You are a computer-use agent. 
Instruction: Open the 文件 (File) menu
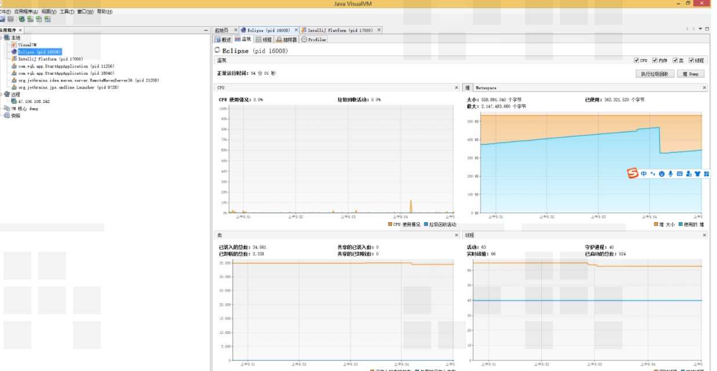pyautogui.click(x=5, y=12)
